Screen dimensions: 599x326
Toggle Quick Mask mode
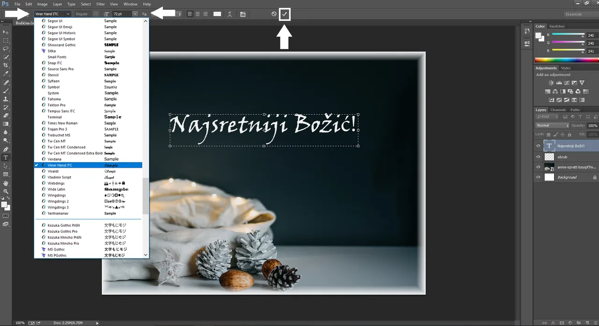click(x=6, y=215)
